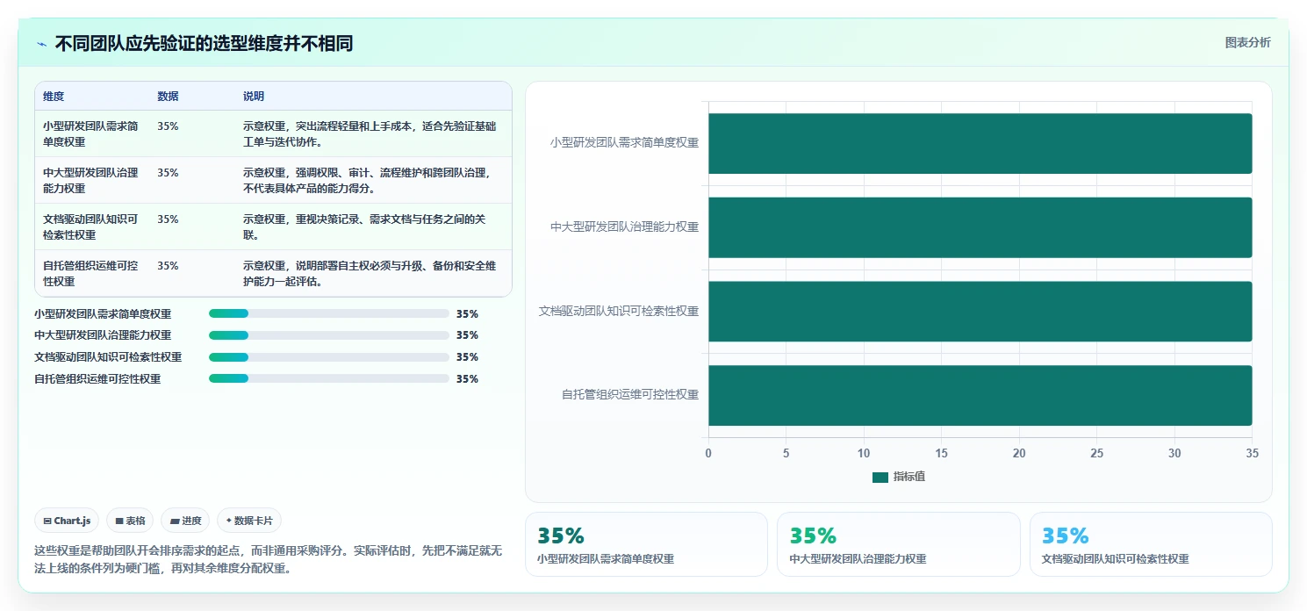1307x611 pixels.
Task: Select the 数据 column header
Action: 168,97
